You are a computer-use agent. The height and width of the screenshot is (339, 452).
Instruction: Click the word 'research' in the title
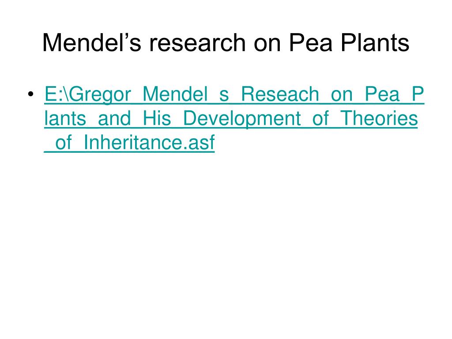[x=197, y=43]
